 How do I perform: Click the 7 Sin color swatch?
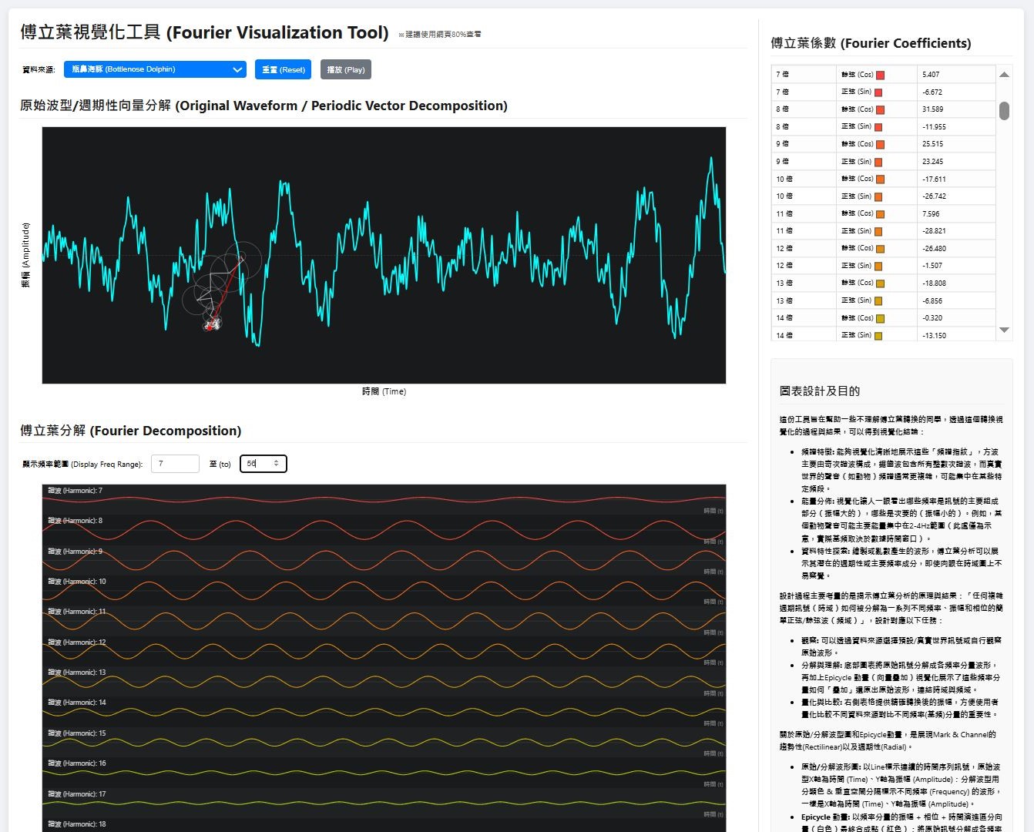[x=878, y=92]
